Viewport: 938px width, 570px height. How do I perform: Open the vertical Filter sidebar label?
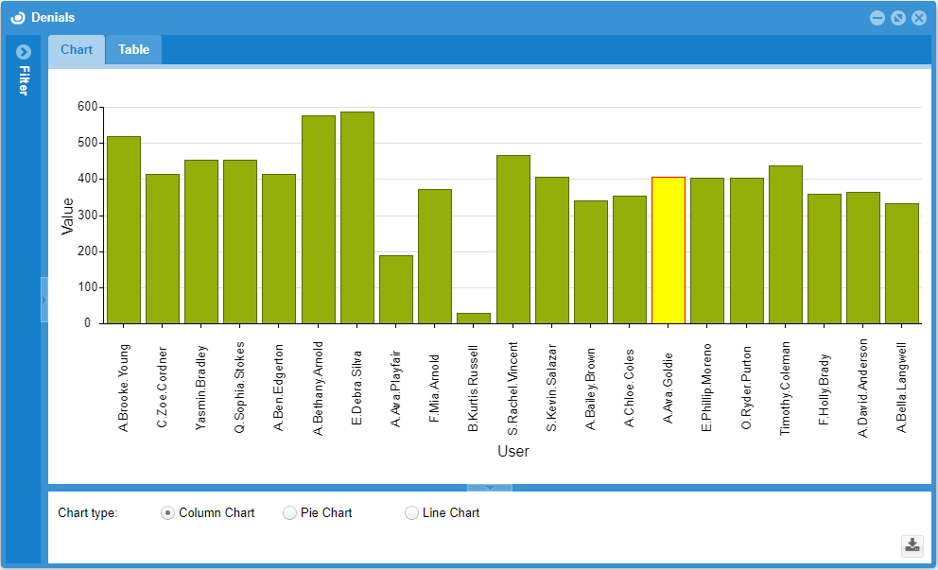tap(24, 81)
